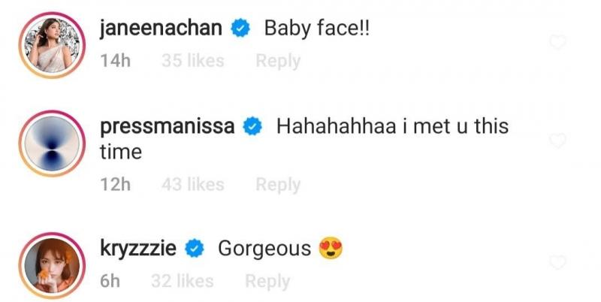Go to janeenachan's profile via username
The image size is (601, 302).
(161, 30)
